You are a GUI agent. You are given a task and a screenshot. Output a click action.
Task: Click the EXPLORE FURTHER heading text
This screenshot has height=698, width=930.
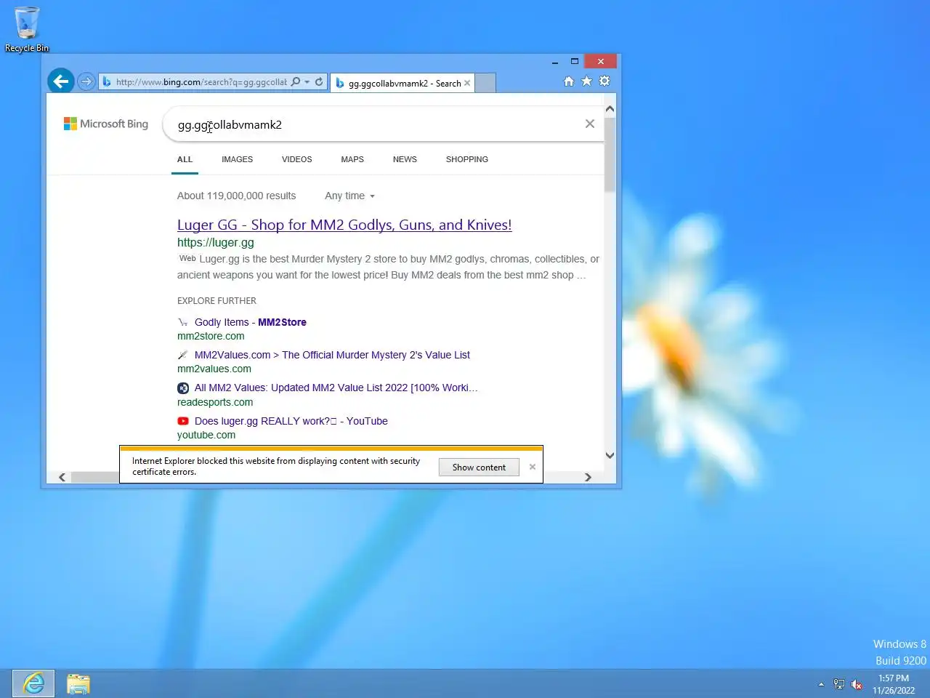pos(217,301)
